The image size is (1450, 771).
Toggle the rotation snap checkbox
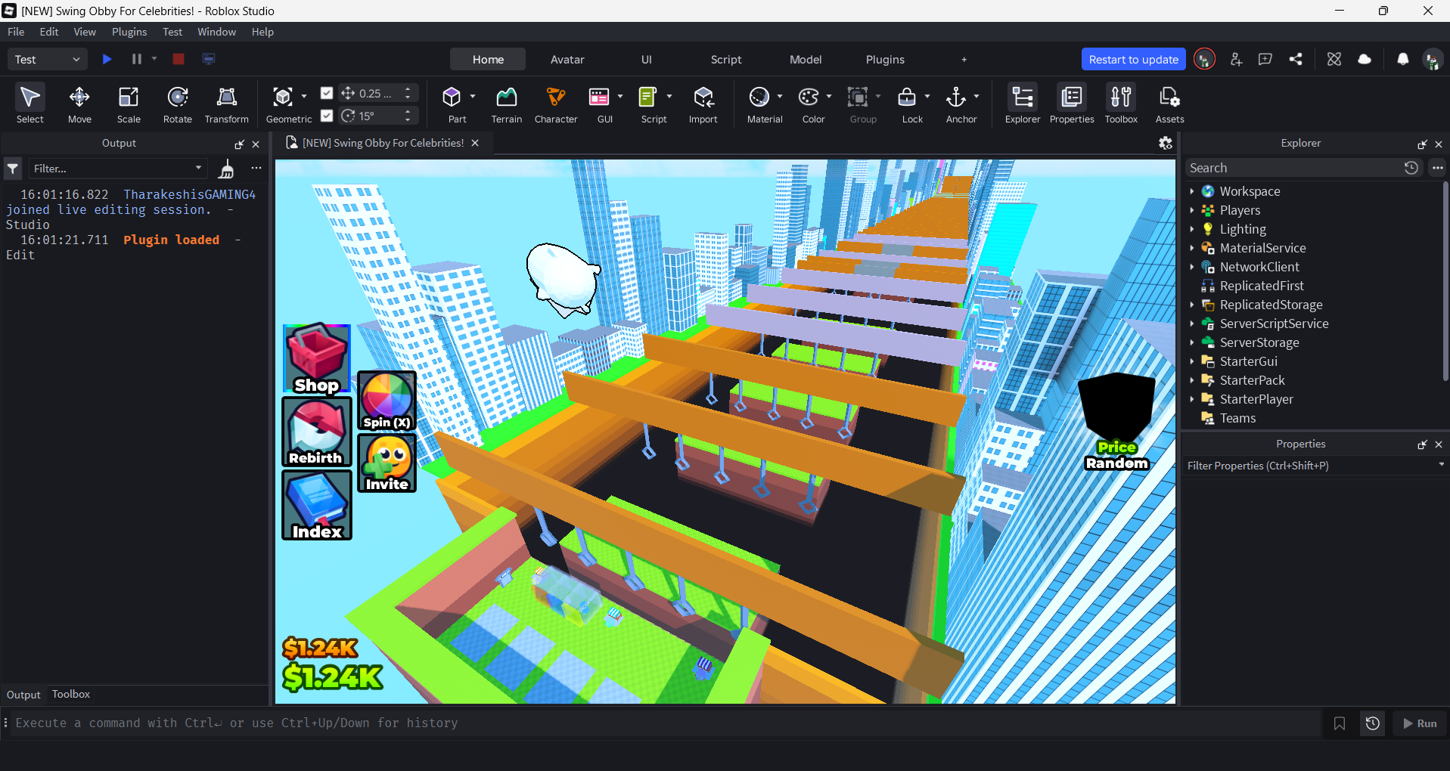pos(327,116)
